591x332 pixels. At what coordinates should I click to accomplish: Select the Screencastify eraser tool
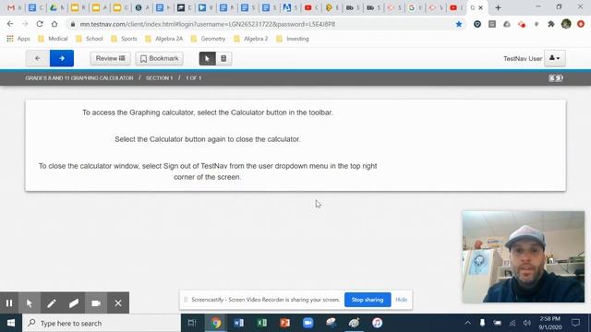coord(74,303)
